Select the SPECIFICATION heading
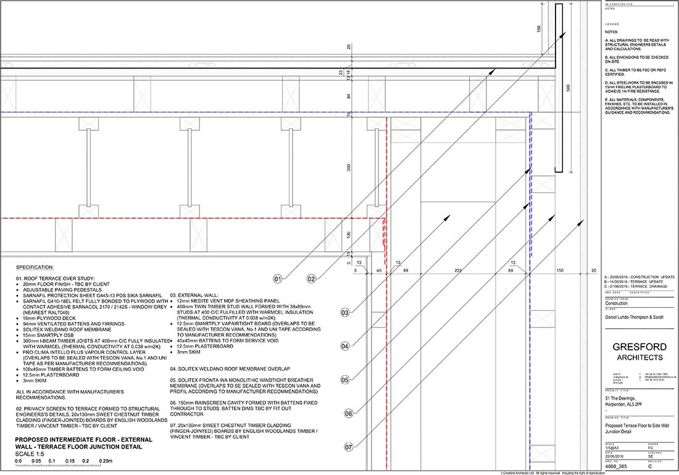Viewport: 679px width, 475px height. [35, 268]
